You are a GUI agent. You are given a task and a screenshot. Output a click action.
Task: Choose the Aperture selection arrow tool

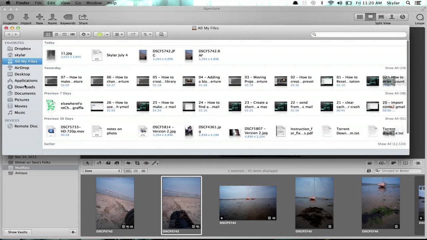[x=87, y=163]
